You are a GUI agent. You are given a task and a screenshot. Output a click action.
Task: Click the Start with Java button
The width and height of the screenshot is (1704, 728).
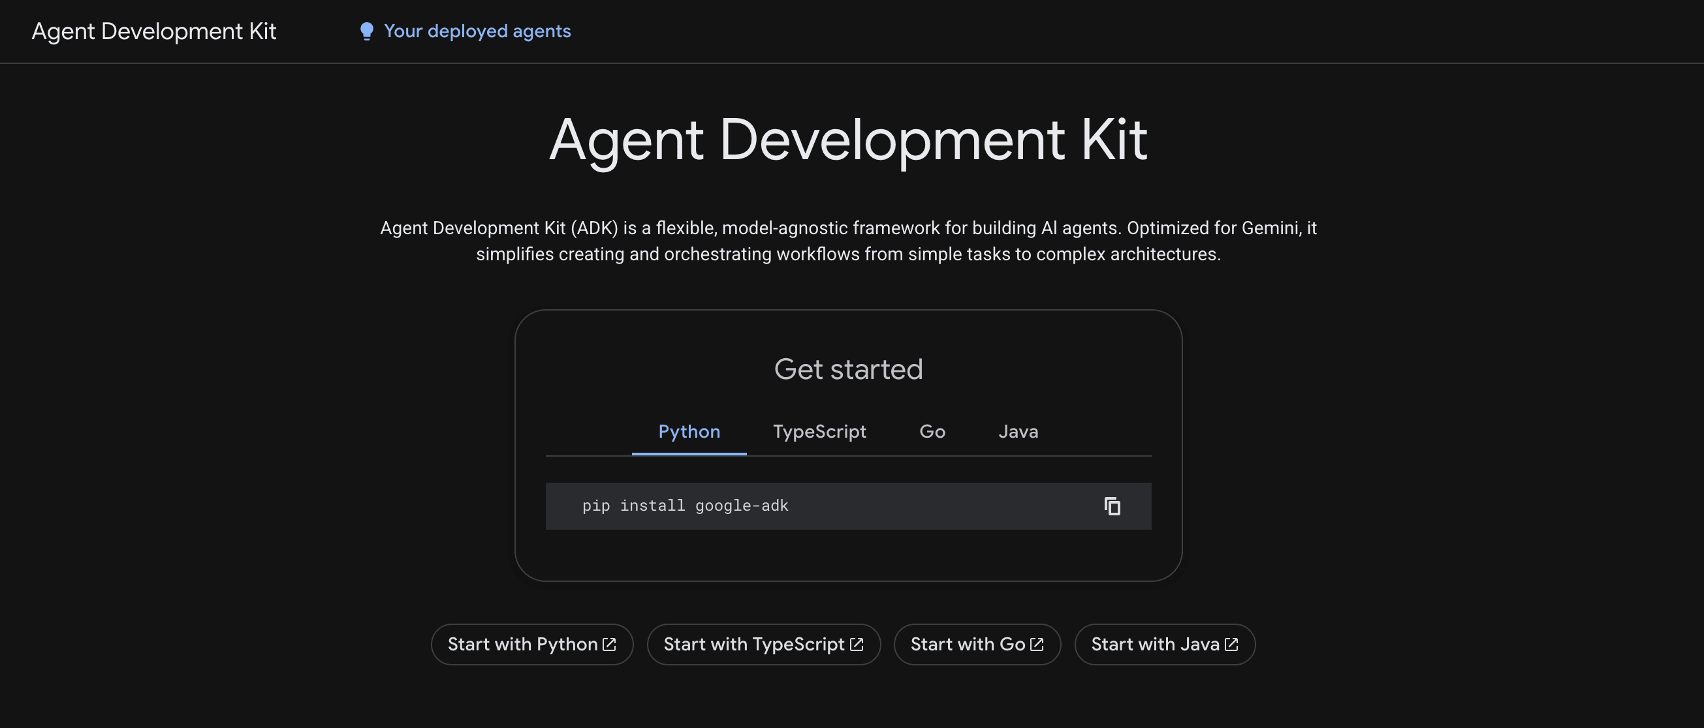[x=1164, y=644]
